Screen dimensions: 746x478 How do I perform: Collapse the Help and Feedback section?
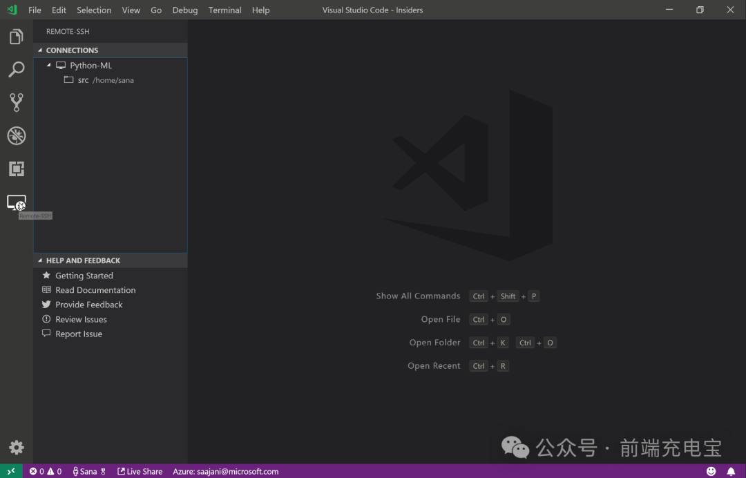tap(40, 260)
